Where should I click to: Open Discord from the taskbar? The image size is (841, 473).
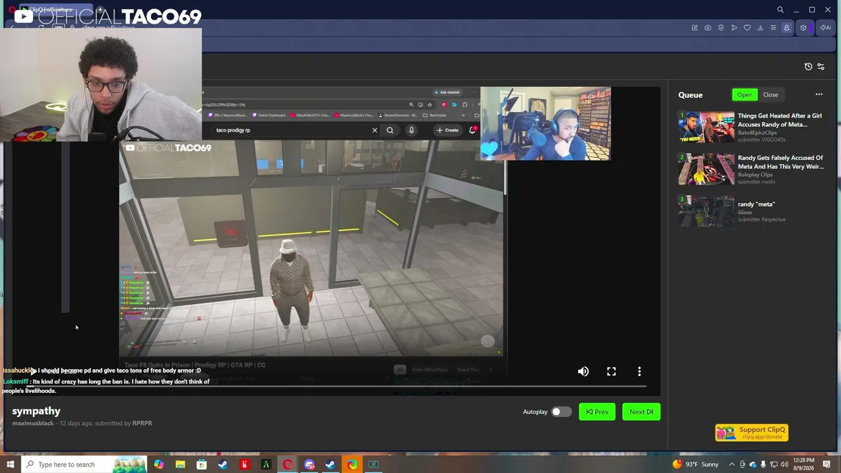tap(309, 464)
